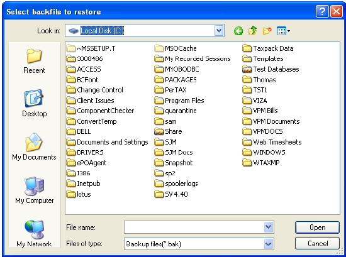Select the DRIVERS folder

(85, 152)
